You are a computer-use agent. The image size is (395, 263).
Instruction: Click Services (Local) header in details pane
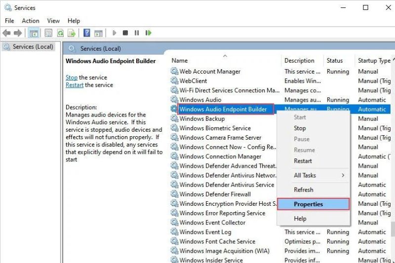(100, 48)
